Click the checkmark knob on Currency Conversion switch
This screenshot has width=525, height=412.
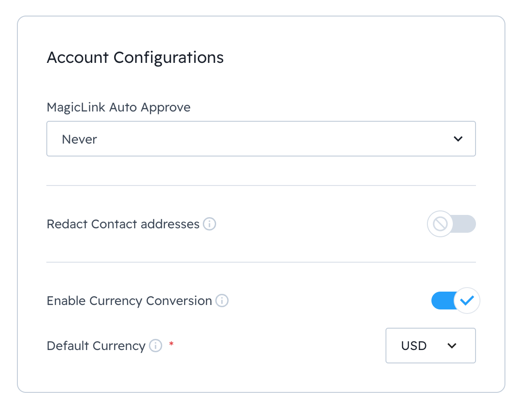tap(467, 301)
